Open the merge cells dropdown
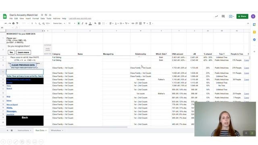The image size is (258, 145). [x=104, y=23]
